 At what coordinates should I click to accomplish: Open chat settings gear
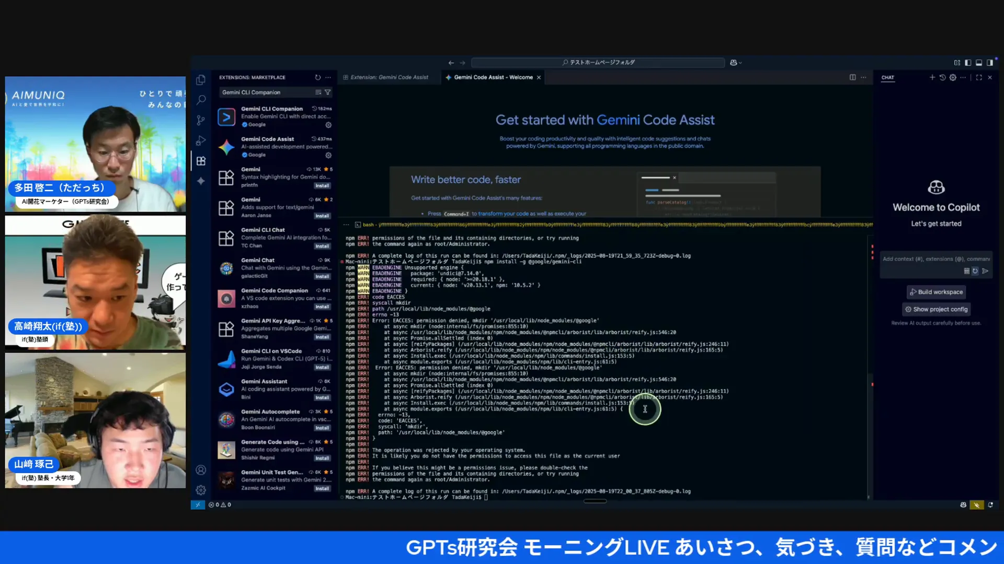click(x=953, y=77)
